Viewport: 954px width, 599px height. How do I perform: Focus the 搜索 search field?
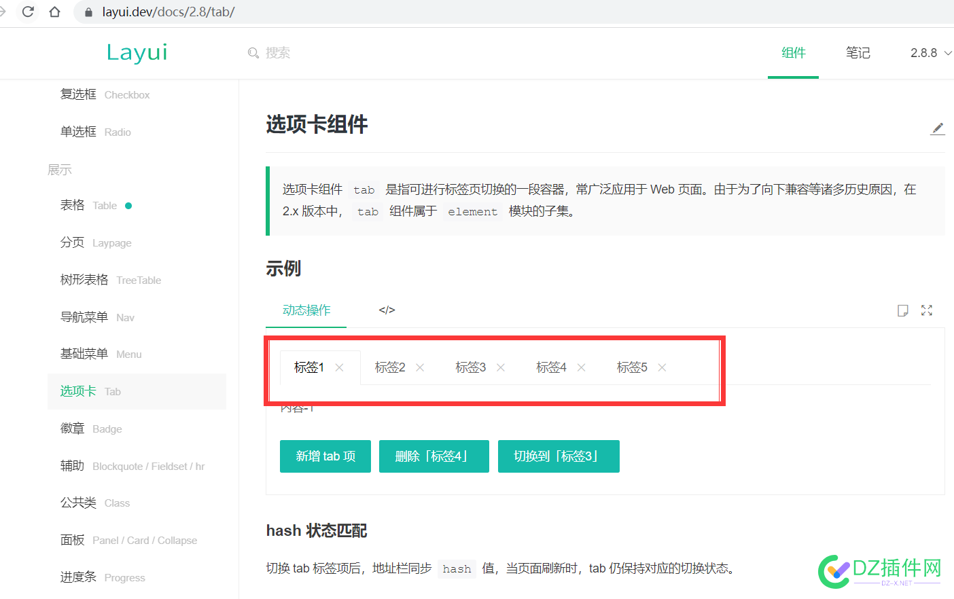(277, 53)
